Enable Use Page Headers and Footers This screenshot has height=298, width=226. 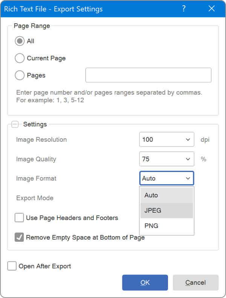[x=19, y=218]
